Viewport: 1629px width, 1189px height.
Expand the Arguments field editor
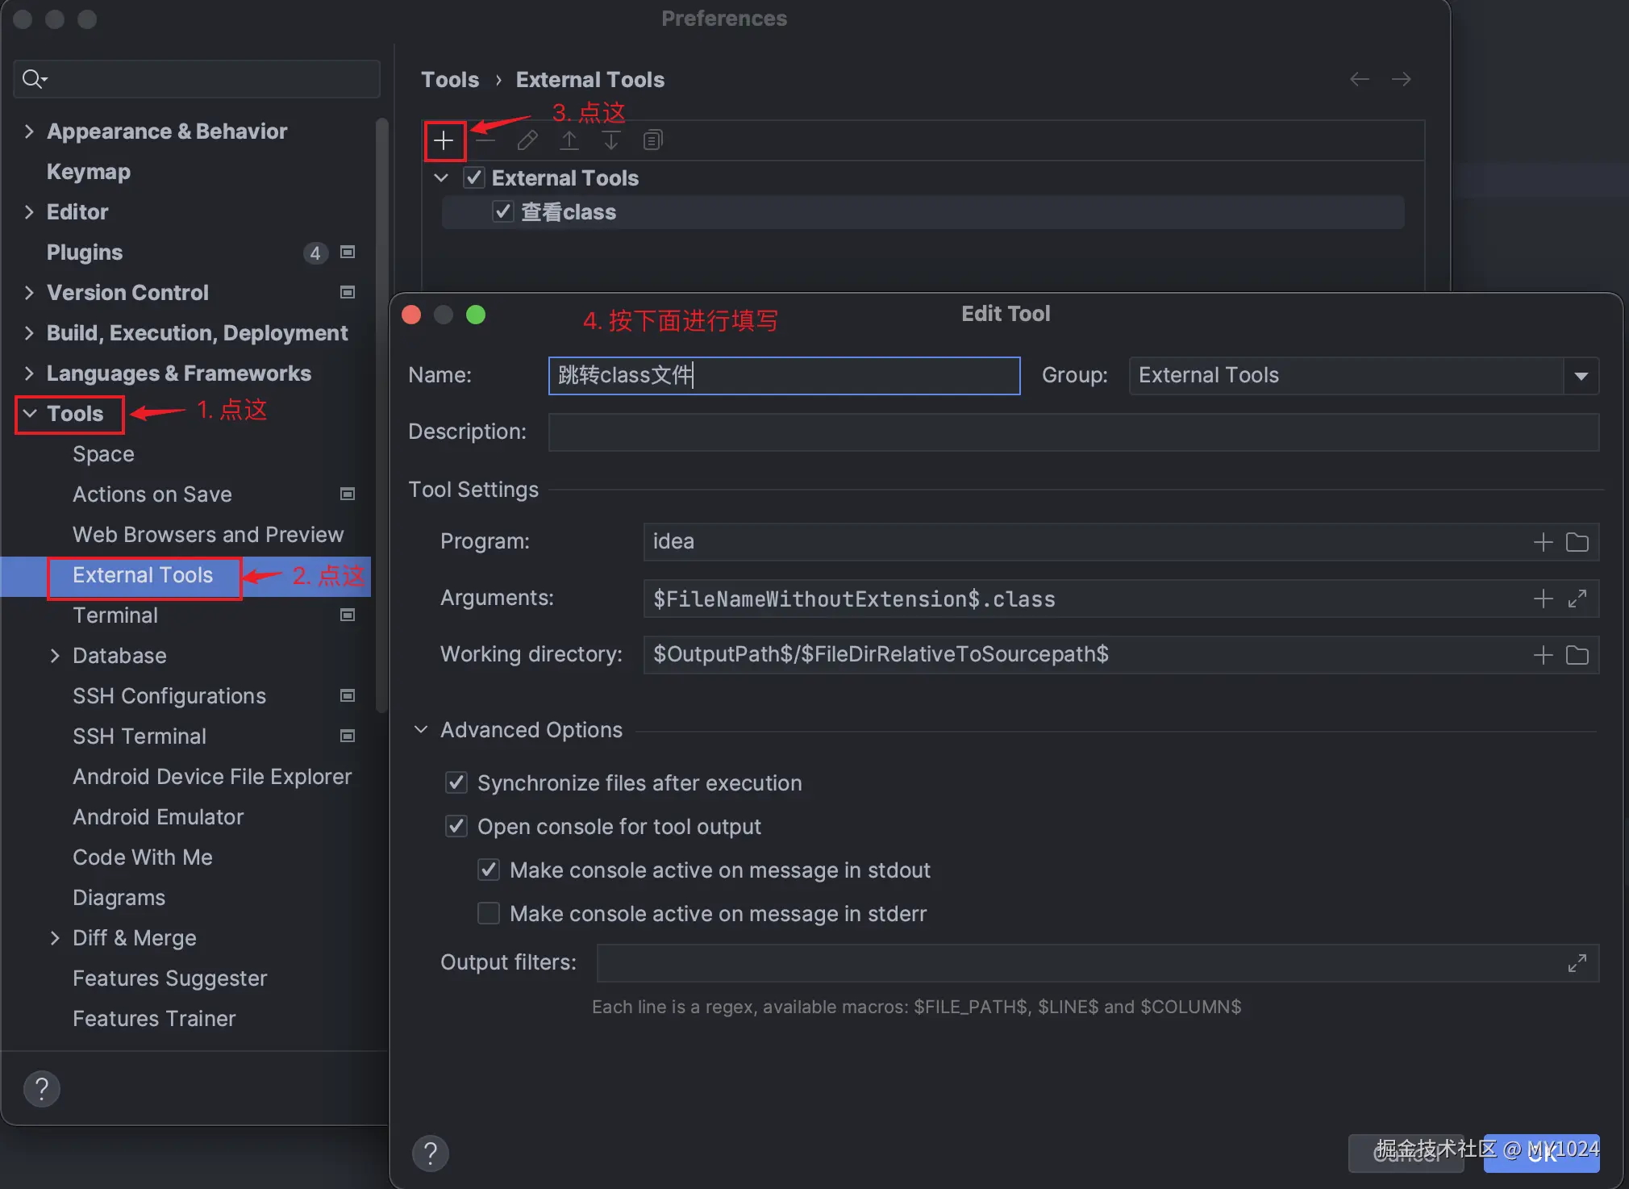point(1577,599)
